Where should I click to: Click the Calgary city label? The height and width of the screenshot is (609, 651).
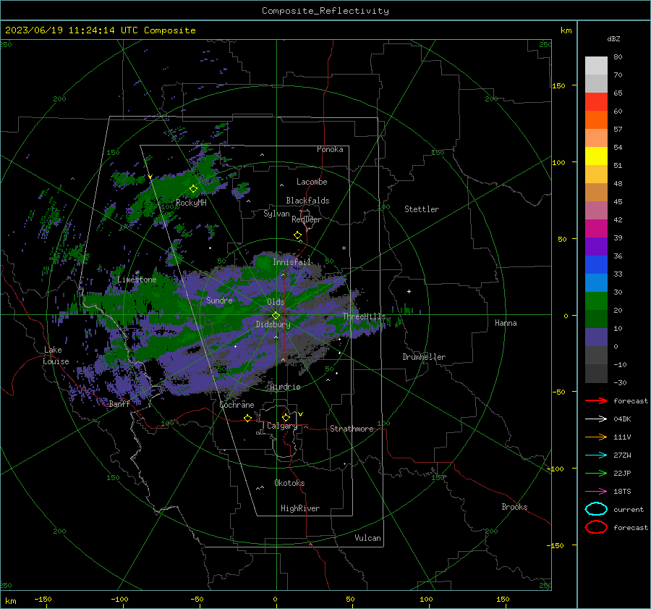point(282,426)
